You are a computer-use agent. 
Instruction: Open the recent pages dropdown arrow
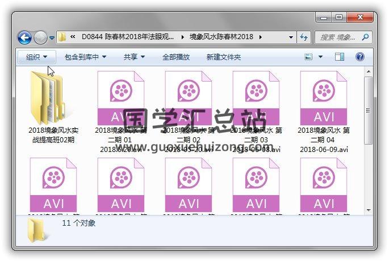pos(52,38)
